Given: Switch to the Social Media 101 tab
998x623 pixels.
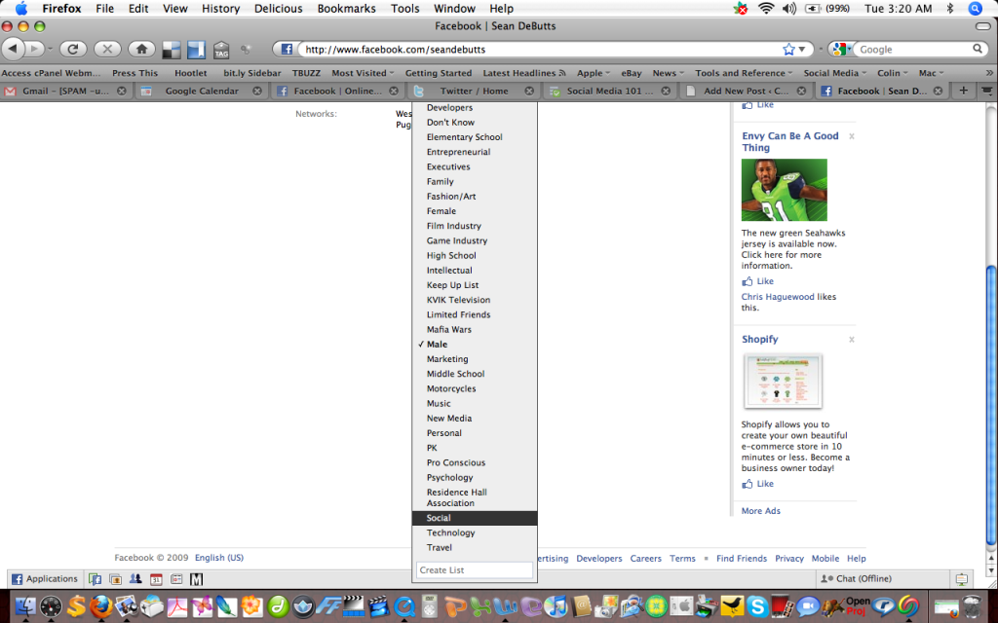Looking at the screenshot, I should (610, 91).
